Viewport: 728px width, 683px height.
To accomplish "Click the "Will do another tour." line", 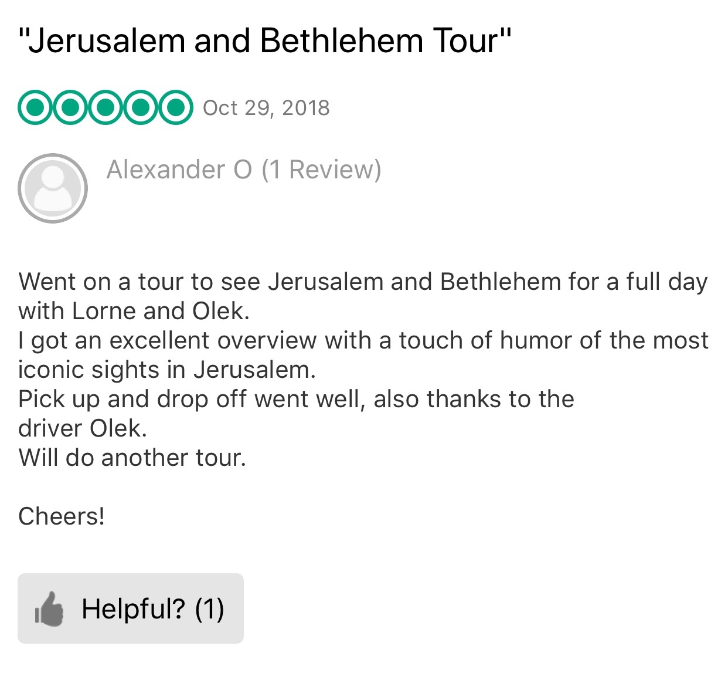I will point(132,458).
